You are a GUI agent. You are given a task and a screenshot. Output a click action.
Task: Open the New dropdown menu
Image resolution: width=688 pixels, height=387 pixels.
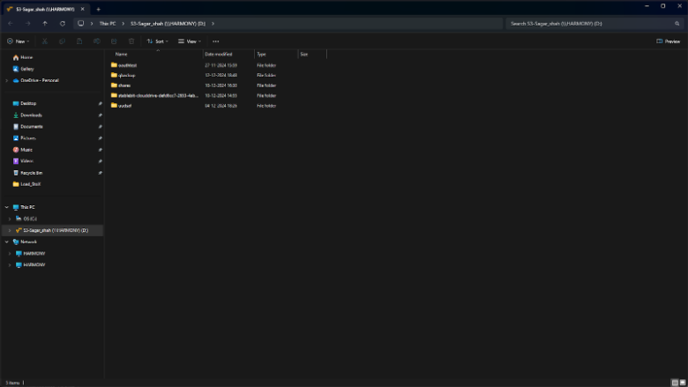18,41
